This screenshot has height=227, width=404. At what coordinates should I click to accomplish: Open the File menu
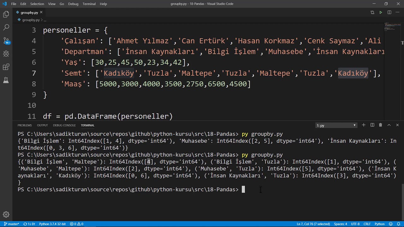(14, 4)
